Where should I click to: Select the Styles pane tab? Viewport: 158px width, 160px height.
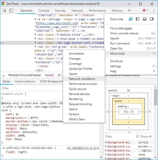point(6,81)
